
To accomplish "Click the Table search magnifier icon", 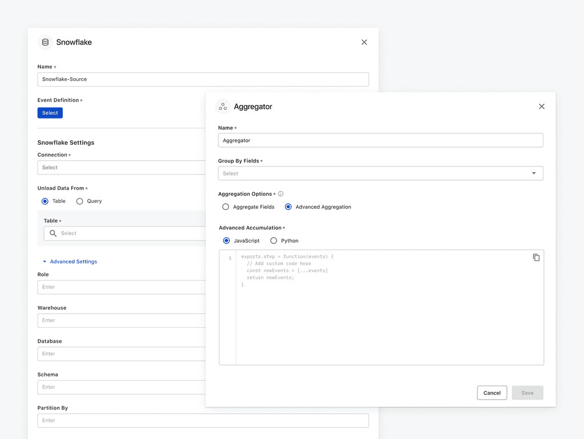I will 53,233.
